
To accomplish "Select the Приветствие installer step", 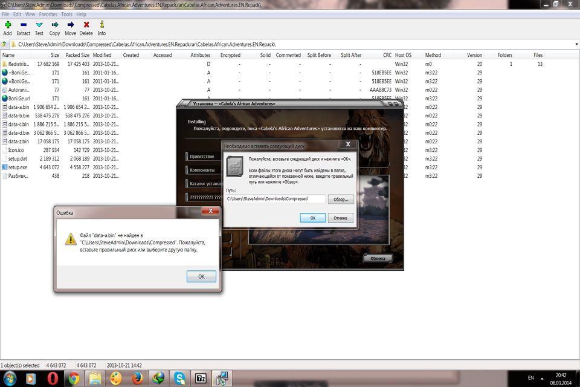I will 202,157.
